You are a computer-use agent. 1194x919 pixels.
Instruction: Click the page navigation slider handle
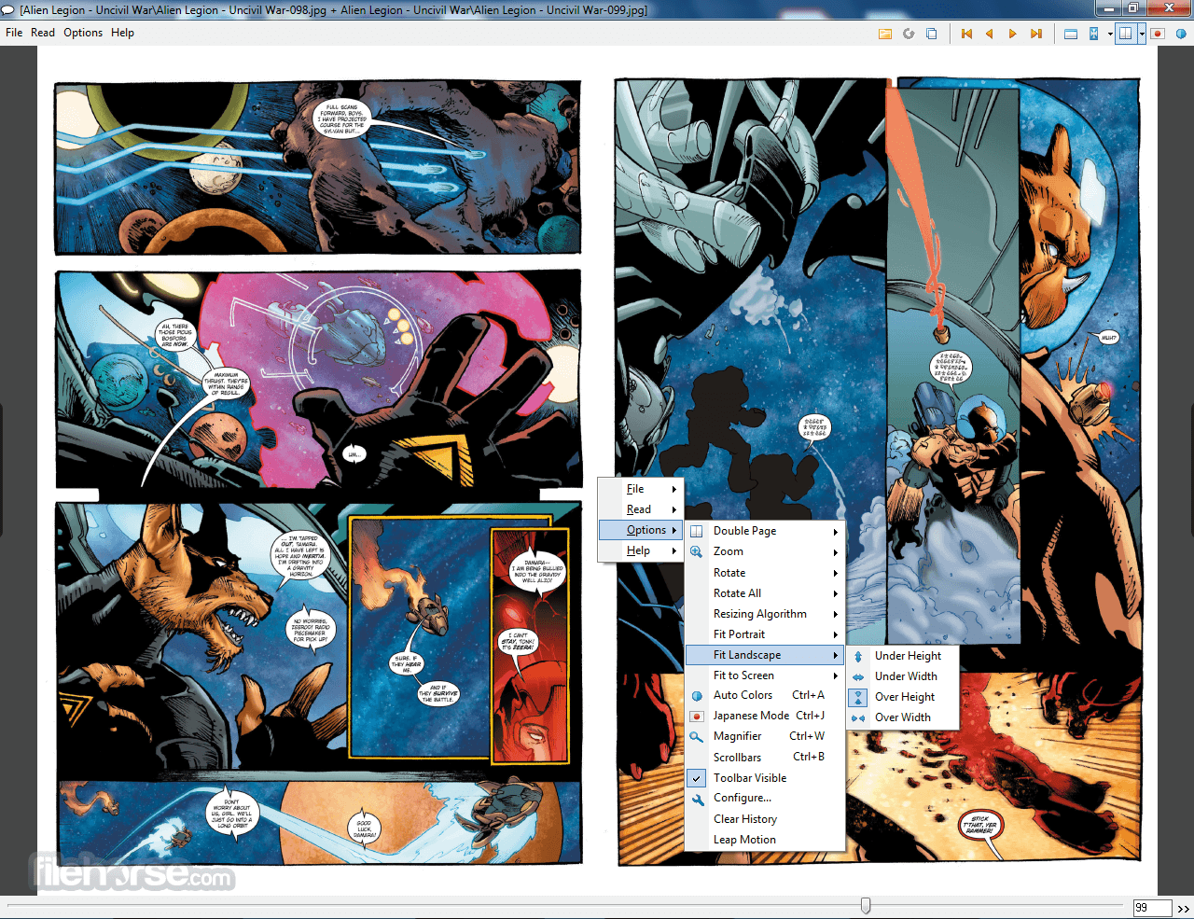click(x=866, y=906)
